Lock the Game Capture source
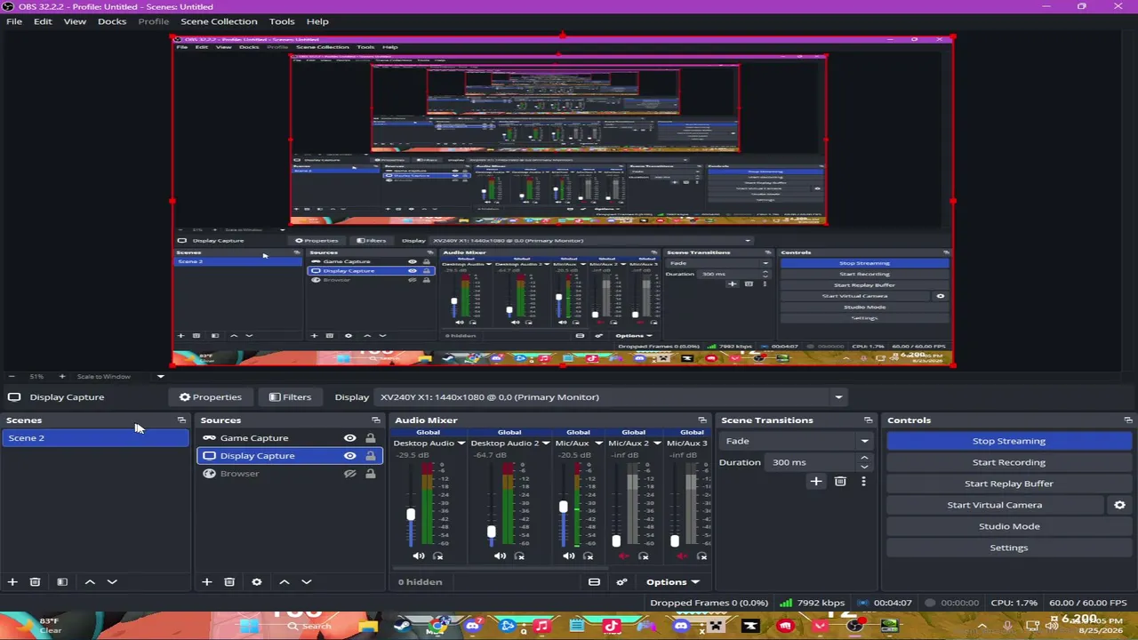 point(371,438)
